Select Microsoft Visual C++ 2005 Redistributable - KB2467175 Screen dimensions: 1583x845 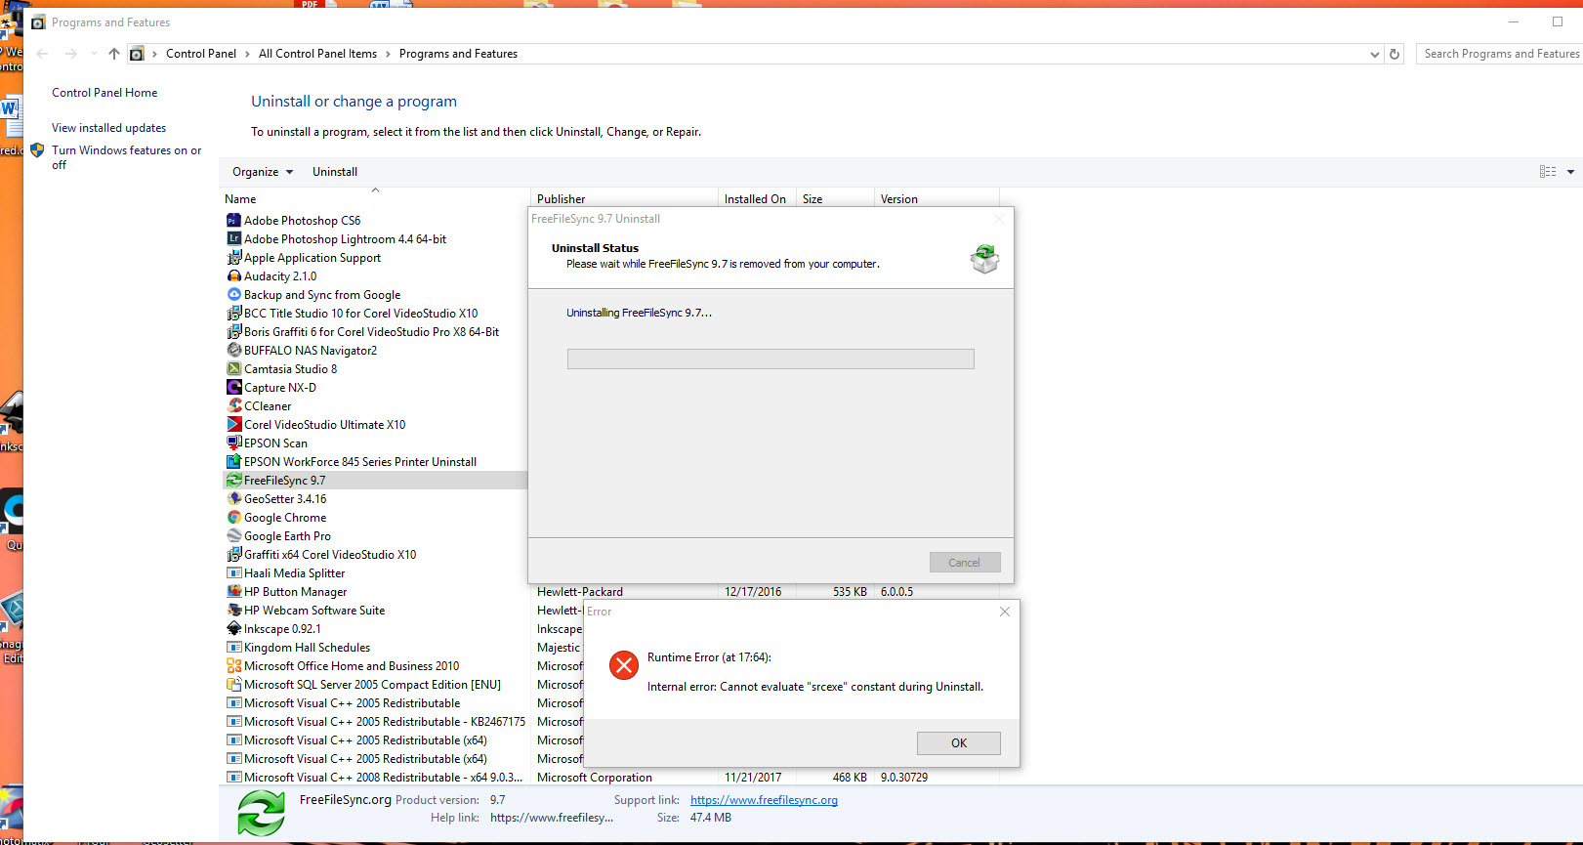pyautogui.click(x=385, y=722)
